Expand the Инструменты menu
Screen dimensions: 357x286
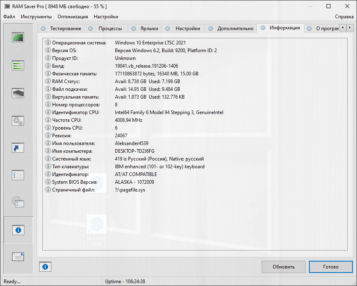tap(36, 17)
